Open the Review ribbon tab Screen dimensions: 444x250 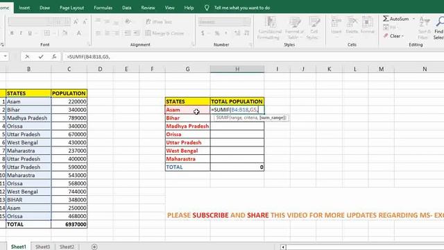click(148, 8)
